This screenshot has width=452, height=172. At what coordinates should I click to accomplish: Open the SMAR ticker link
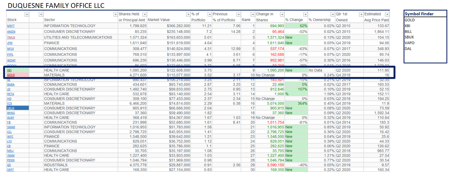click(11, 127)
